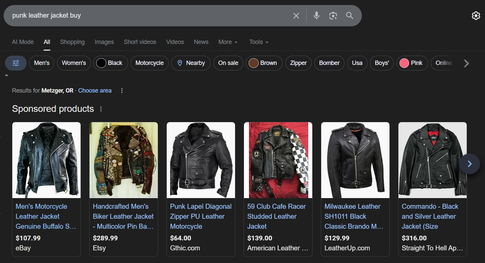Open Men's Motorcycle Leather Jacket link
The image size is (485, 263).
(46, 216)
